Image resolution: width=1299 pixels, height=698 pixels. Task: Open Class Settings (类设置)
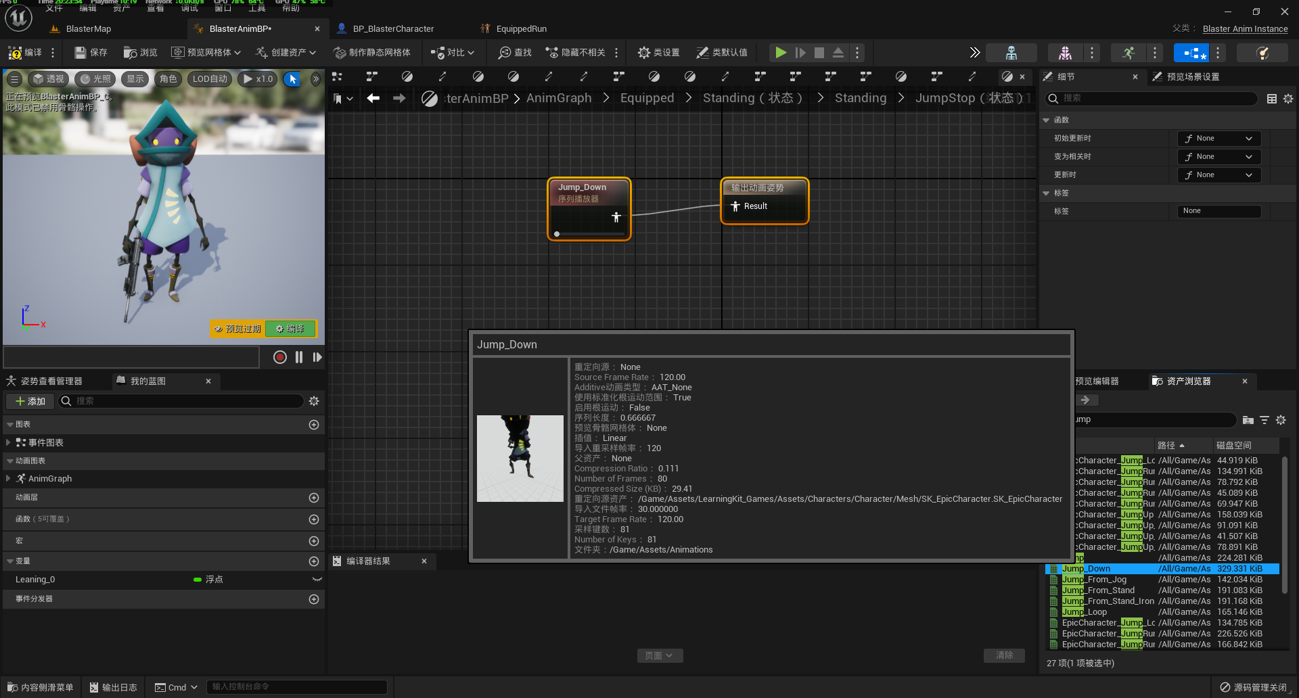click(659, 53)
